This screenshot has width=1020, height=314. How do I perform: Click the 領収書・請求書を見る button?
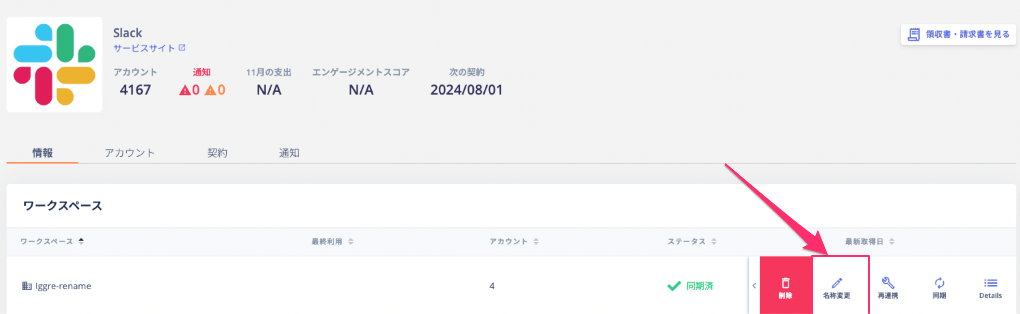(957, 35)
